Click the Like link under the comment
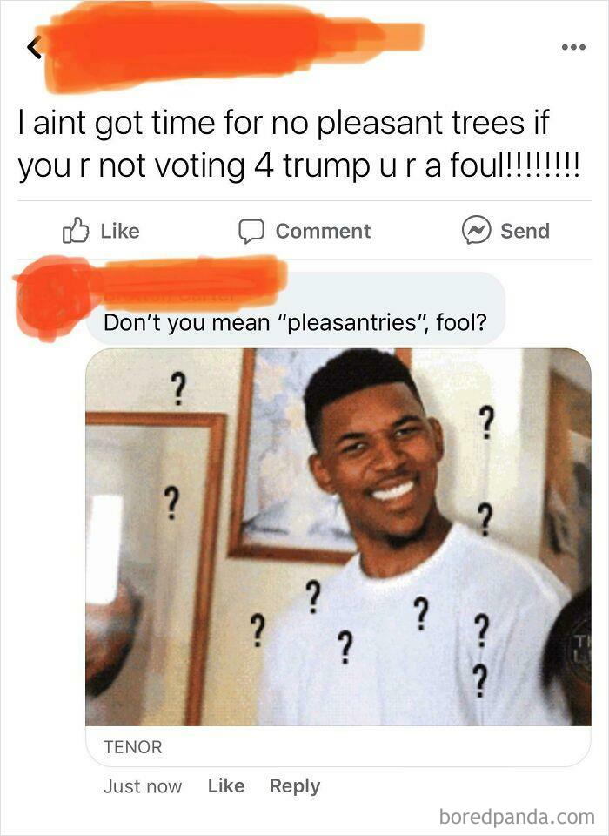The image size is (609, 836). pyautogui.click(x=226, y=785)
